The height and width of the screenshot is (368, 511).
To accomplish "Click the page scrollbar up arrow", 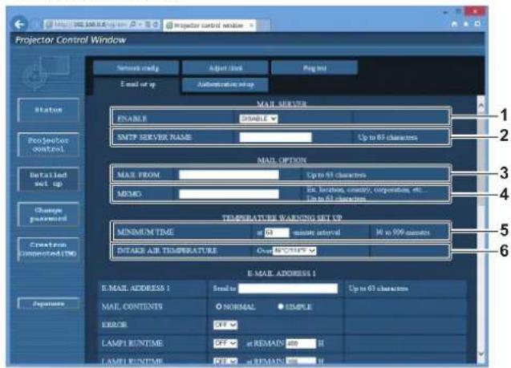I will [x=481, y=106].
